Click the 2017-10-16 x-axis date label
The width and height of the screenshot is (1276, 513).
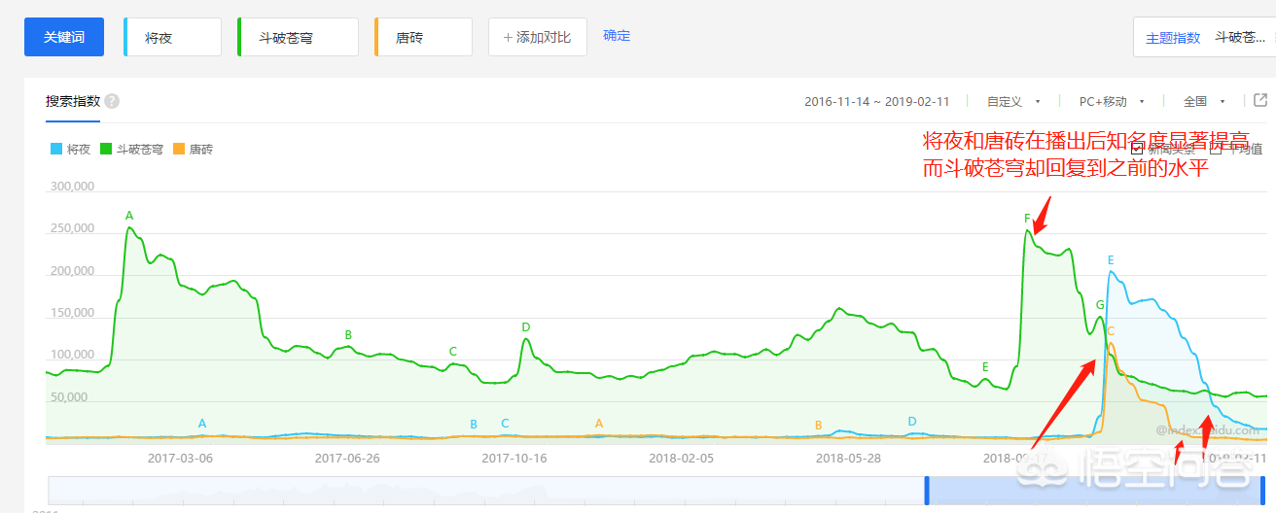coord(514,458)
